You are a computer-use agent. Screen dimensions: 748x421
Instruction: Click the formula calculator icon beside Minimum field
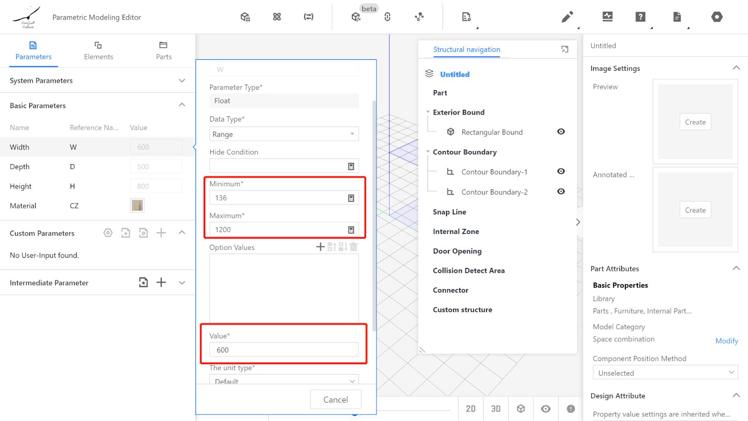(x=351, y=198)
